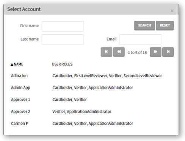Select the Admin App account

(x=20, y=88)
